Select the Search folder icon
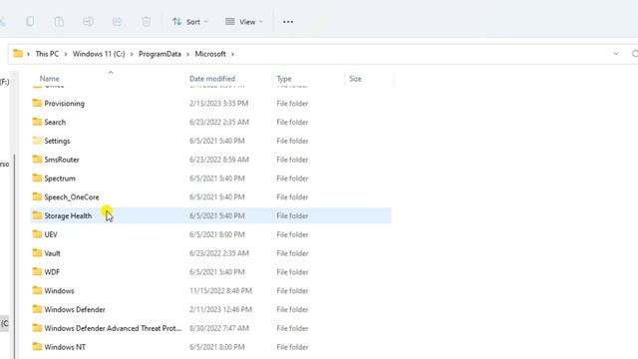Screen dimensions: 638x359 click(37, 122)
